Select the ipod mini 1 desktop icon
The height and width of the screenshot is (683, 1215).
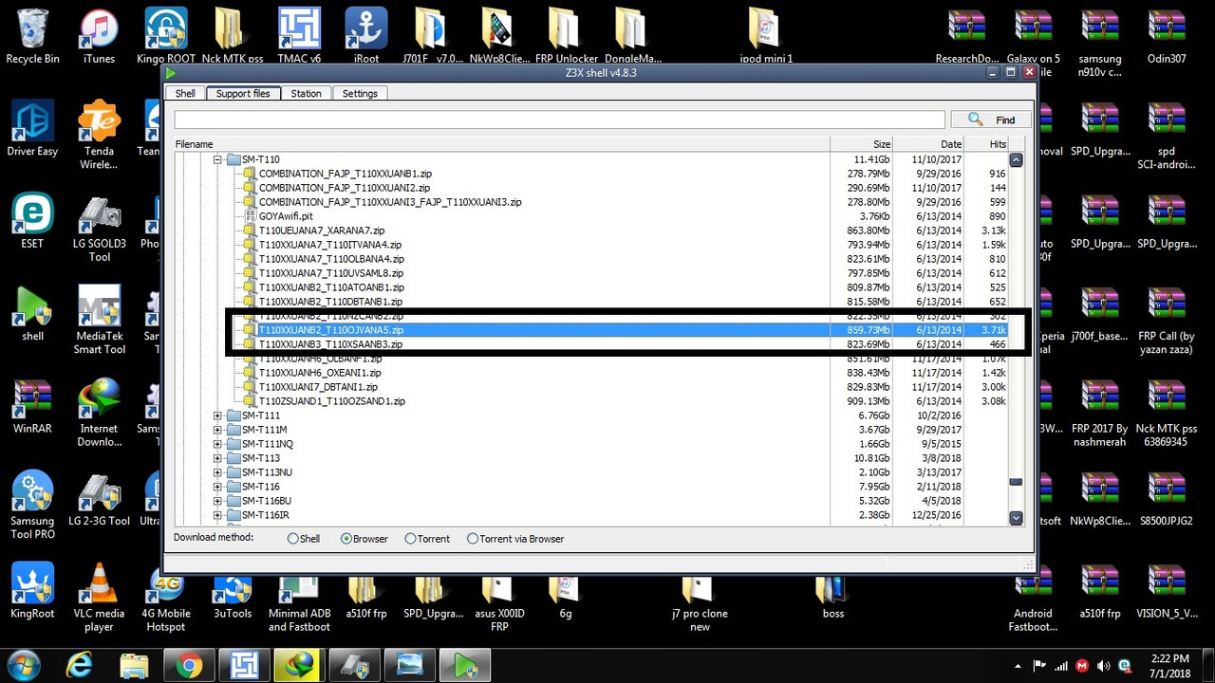[766, 36]
